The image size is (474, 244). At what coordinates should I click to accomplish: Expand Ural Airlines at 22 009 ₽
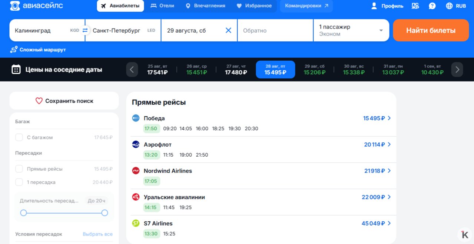click(376, 197)
